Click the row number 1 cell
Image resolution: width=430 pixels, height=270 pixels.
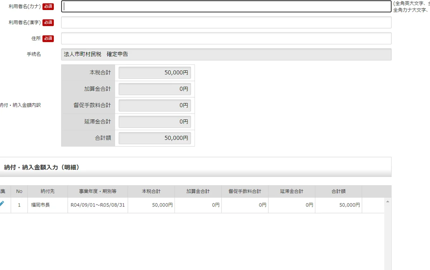pos(19,205)
